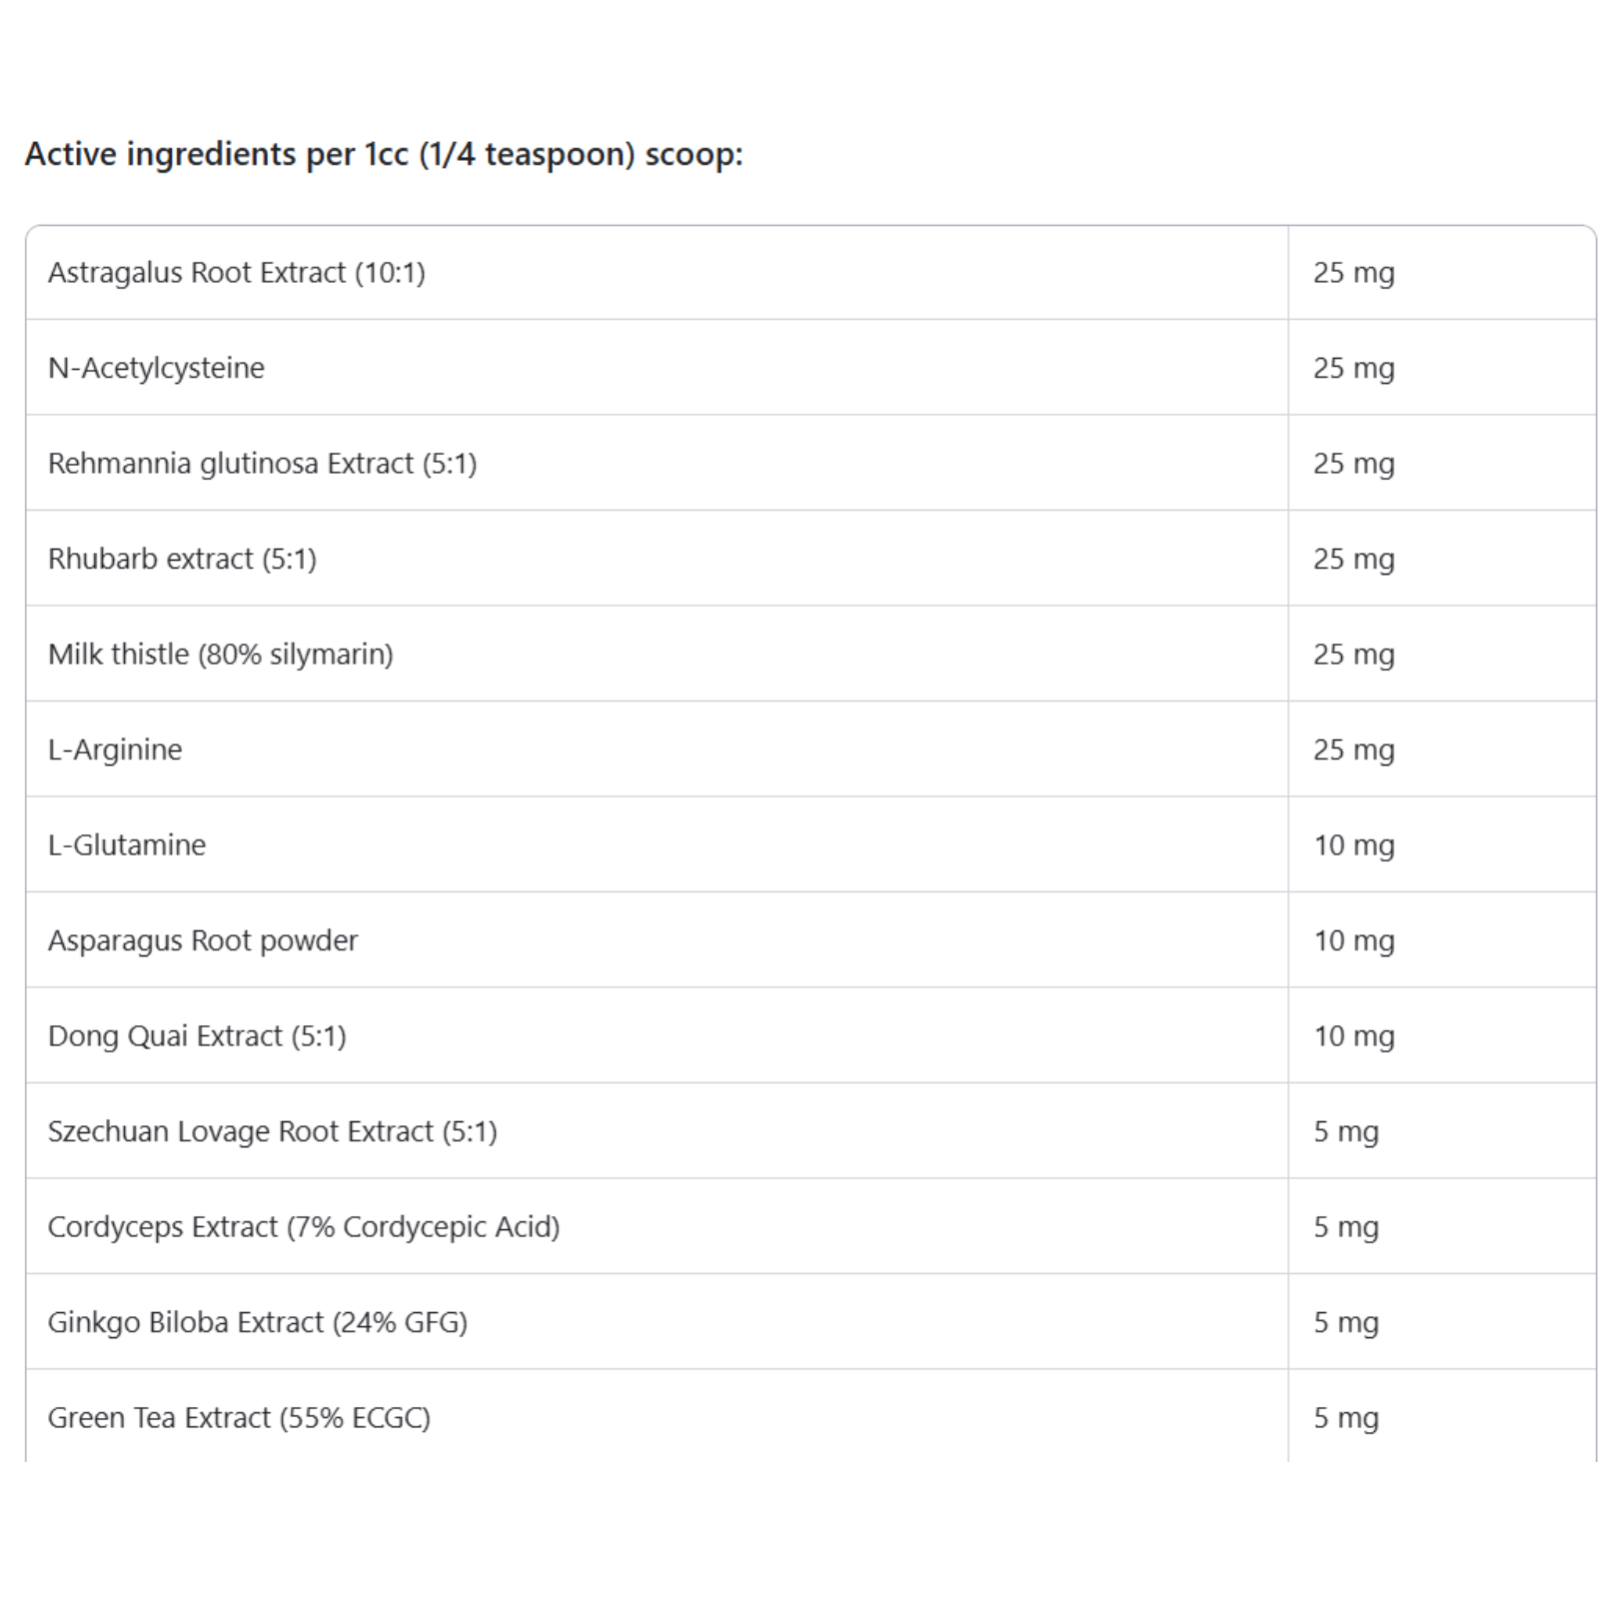The width and height of the screenshot is (1599, 1599).
Task: Select the Szechuan Lovage Root Extract label
Action: pos(272,1131)
